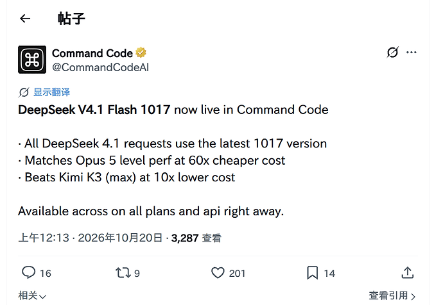Click the Grok icon beside more options
This screenshot has width=443, height=305.
coord(392,52)
